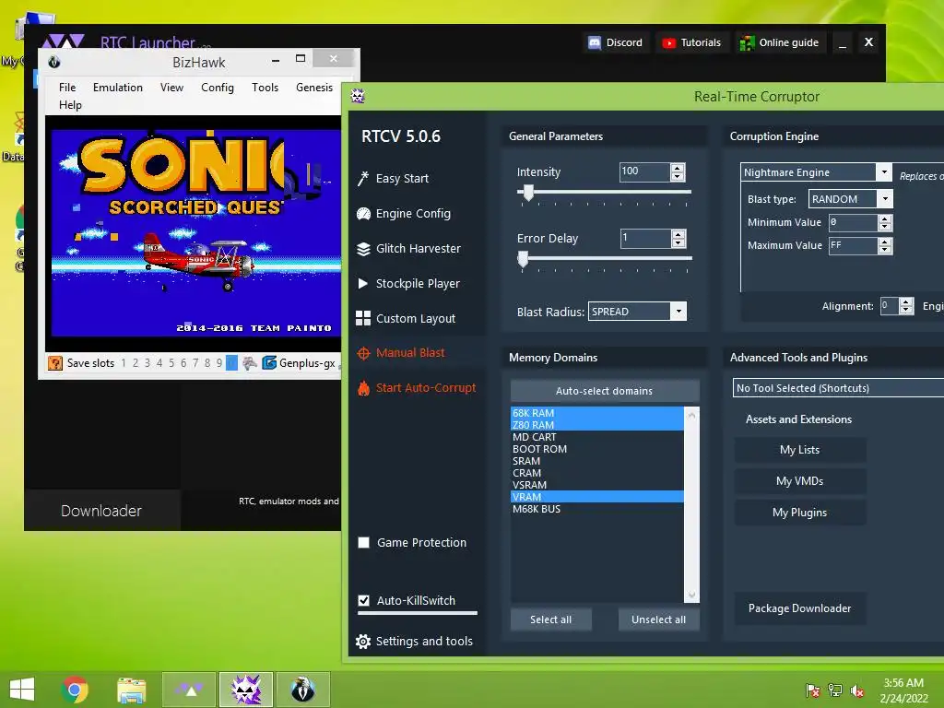Open Settings and tools gear icon
Screen dimensions: 944x708
[x=363, y=642]
